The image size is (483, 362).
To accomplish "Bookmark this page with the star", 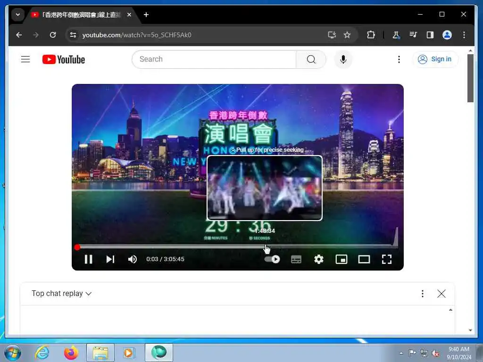I will coord(347,35).
